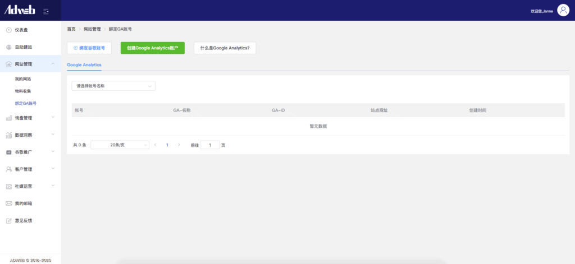Image resolution: width=575 pixels, height=264 pixels.
Task: Click the person icon beside 客户管理
Action: (x=8, y=169)
